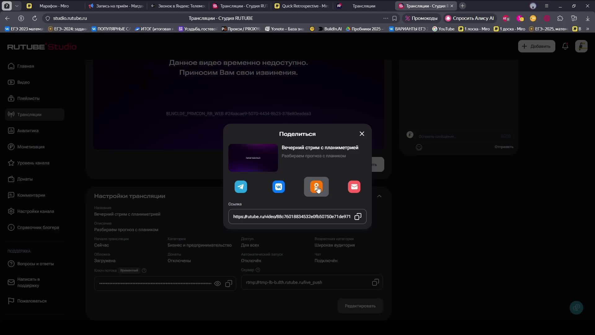Click Пожаловаться in the sidebar
595x335 pixels.
(35, 301)
